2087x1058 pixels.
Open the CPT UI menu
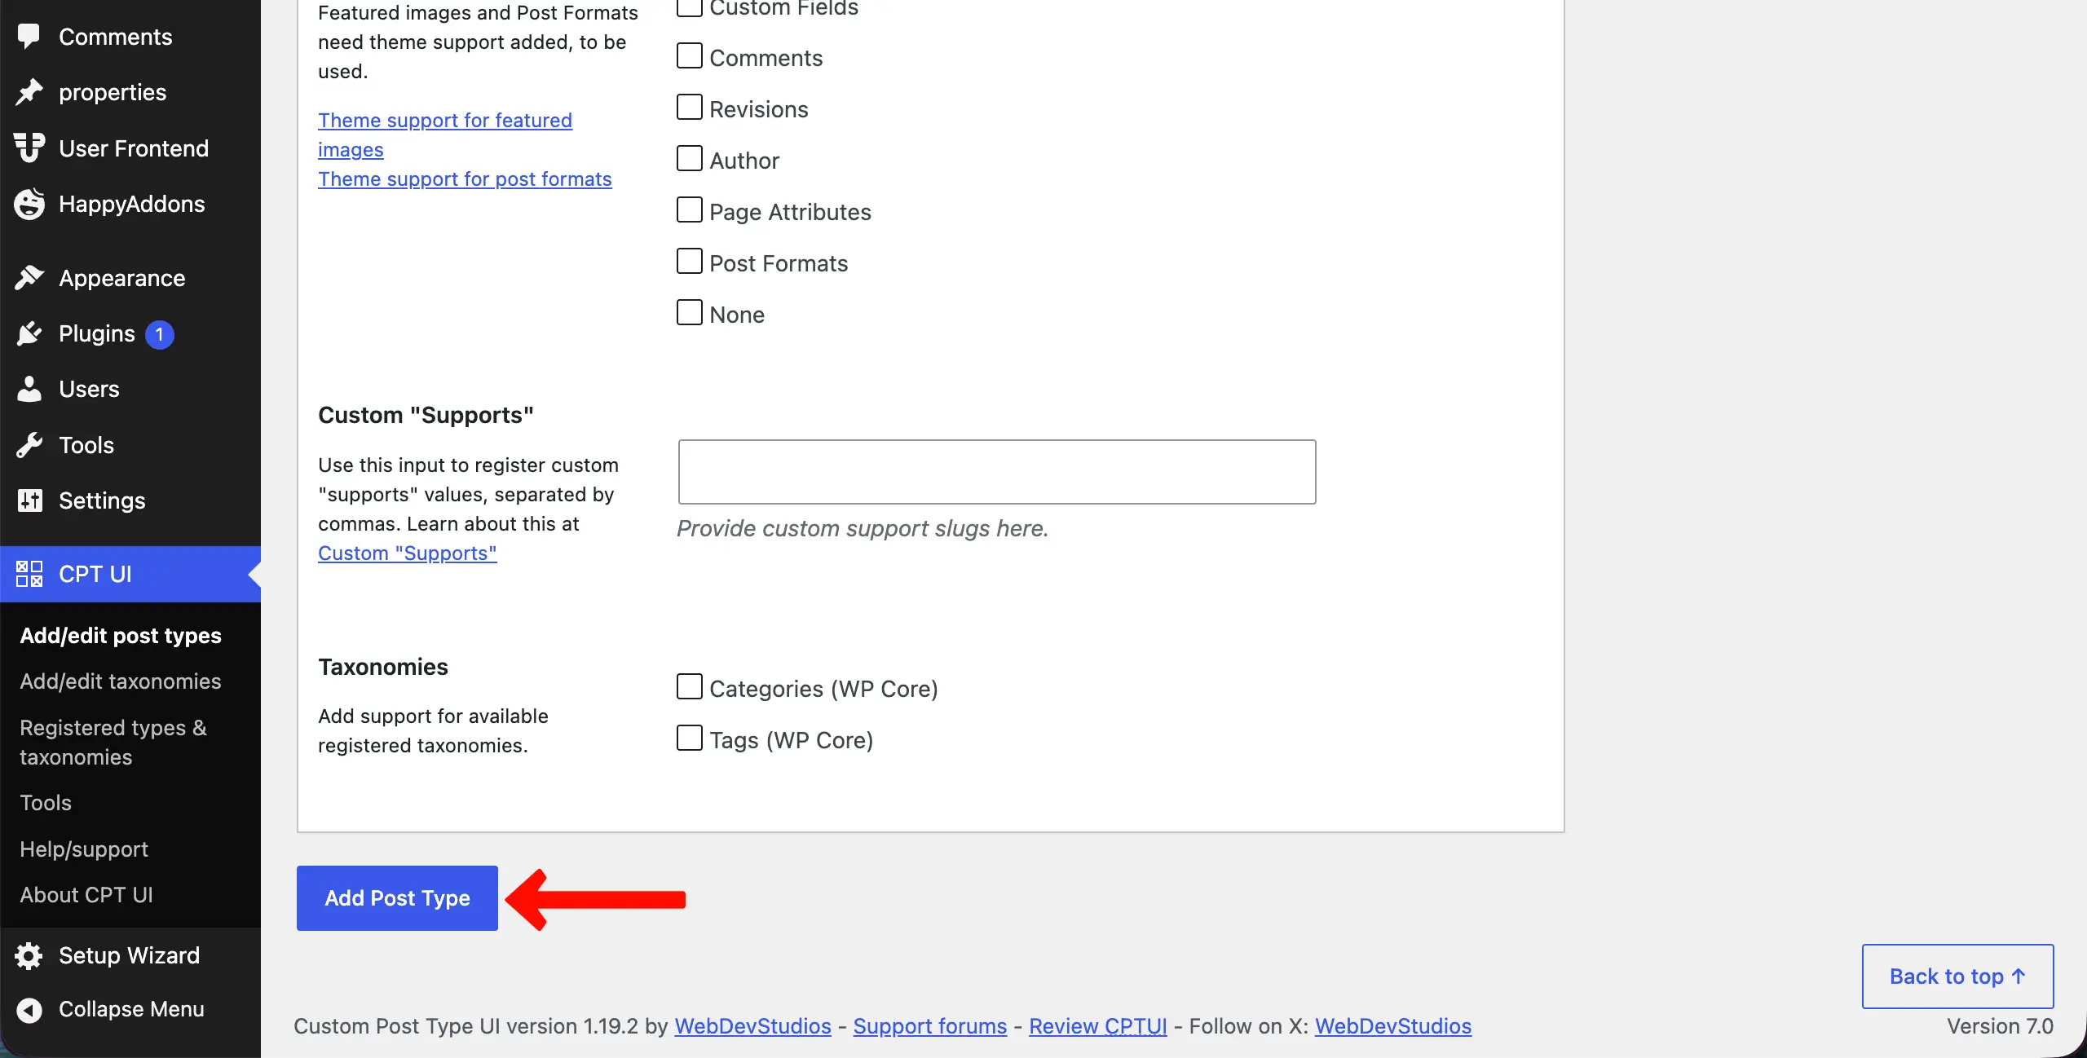point(130,574)
